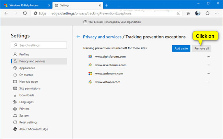The width and height of the screenshot is (223, 139).
Task: Minimize the Edge window
Action: [x=198, y=3]
